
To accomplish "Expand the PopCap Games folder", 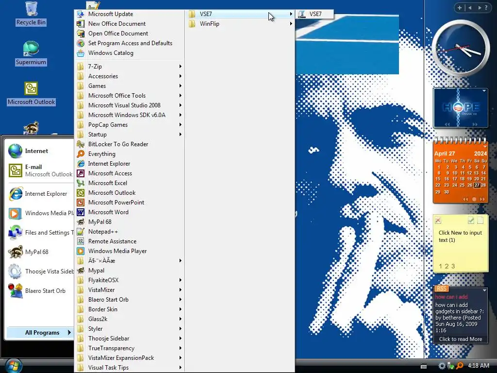I will click(x=130, y=125).
